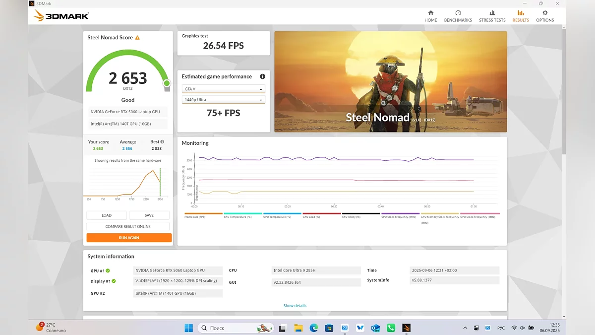The image size is (595, 335).
Task: Click the info icon next to Estimated game performance
Action: 262,76
